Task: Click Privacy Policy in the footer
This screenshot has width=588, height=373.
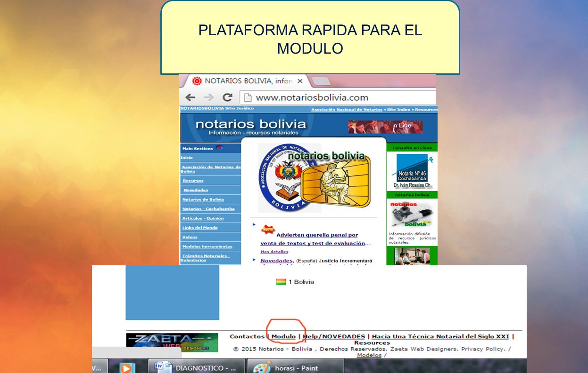Action: click(483, 349)
